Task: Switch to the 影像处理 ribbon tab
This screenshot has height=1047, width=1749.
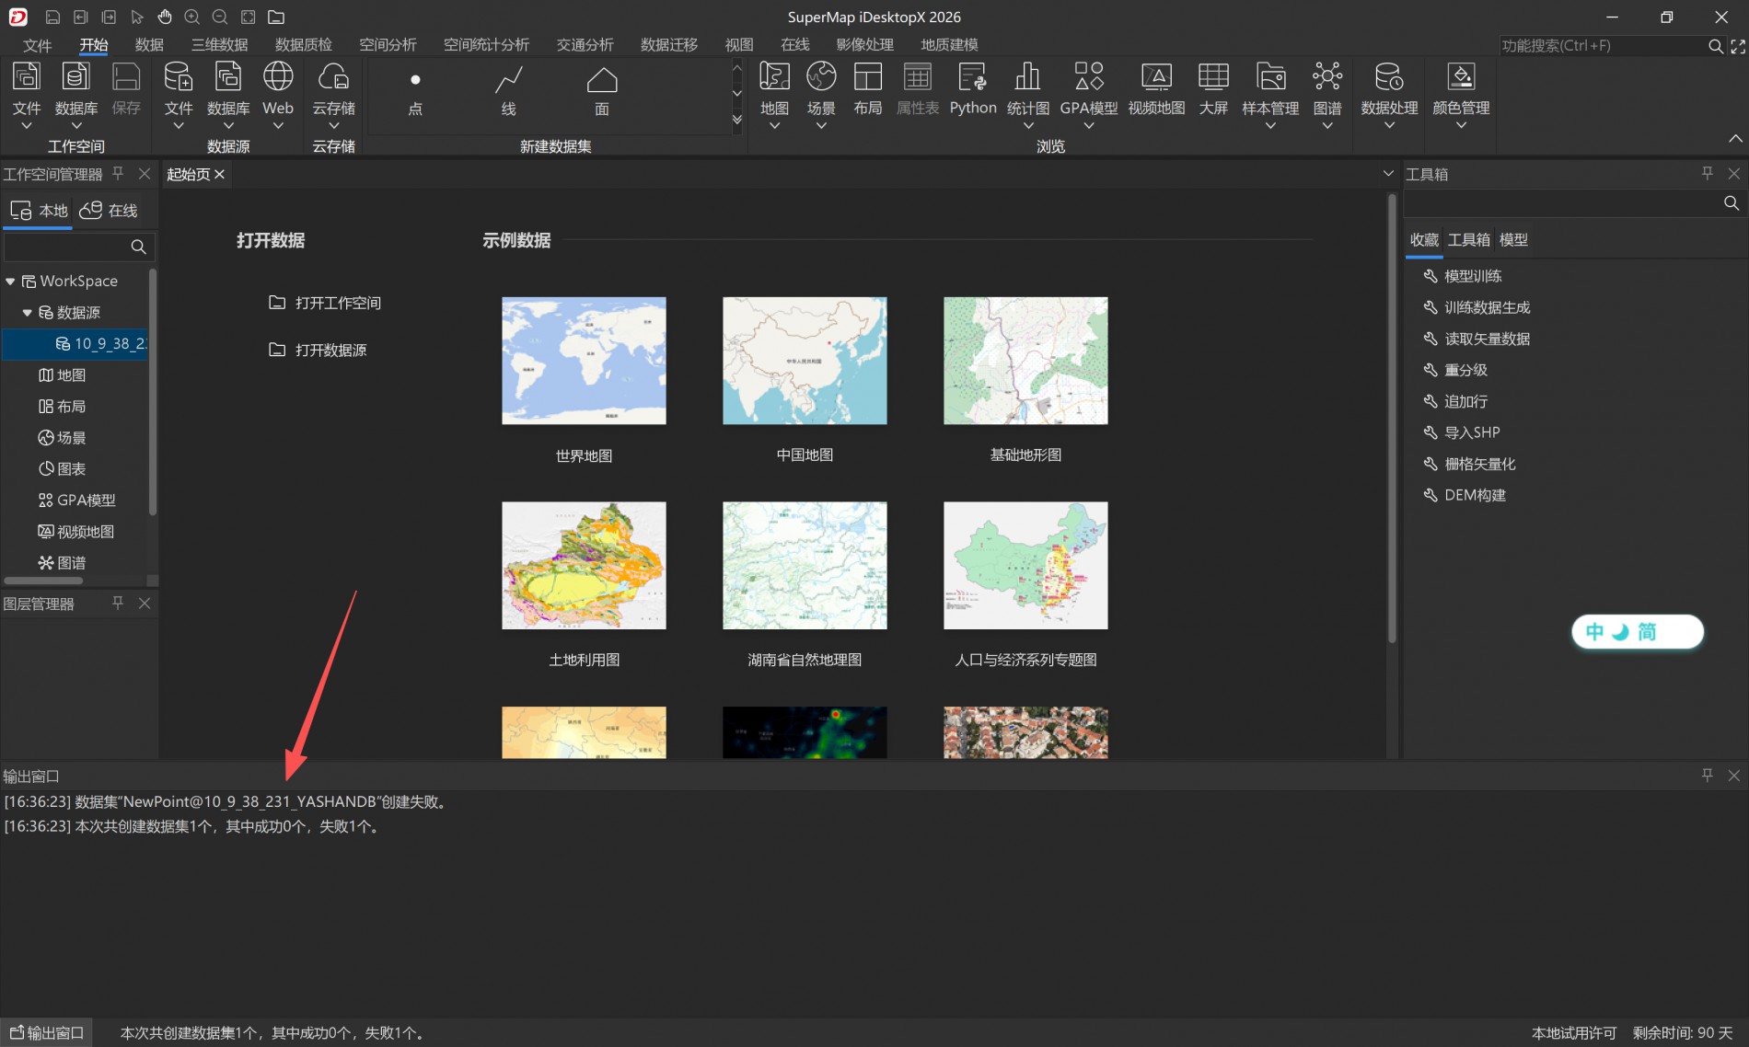Action: point(864,45)
